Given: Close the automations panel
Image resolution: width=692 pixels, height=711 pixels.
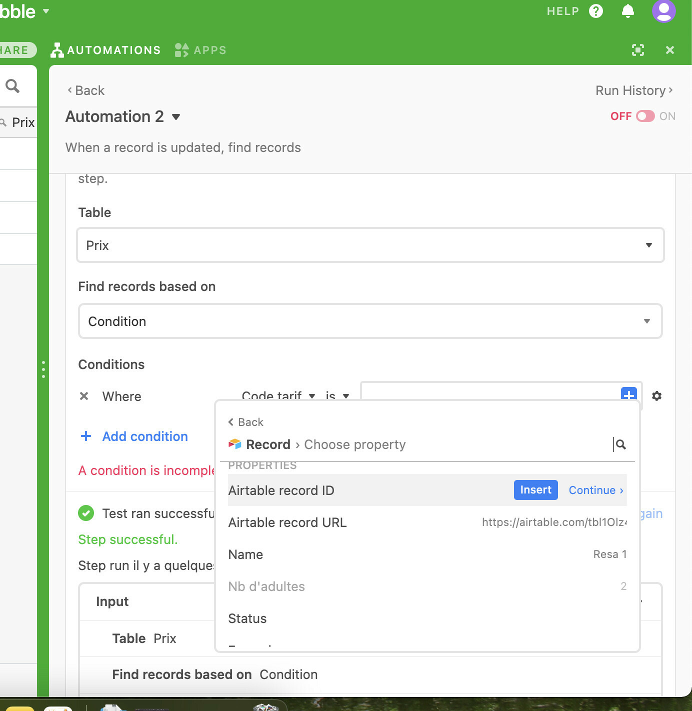Looking at the screenshot, I should pos(670,50).
